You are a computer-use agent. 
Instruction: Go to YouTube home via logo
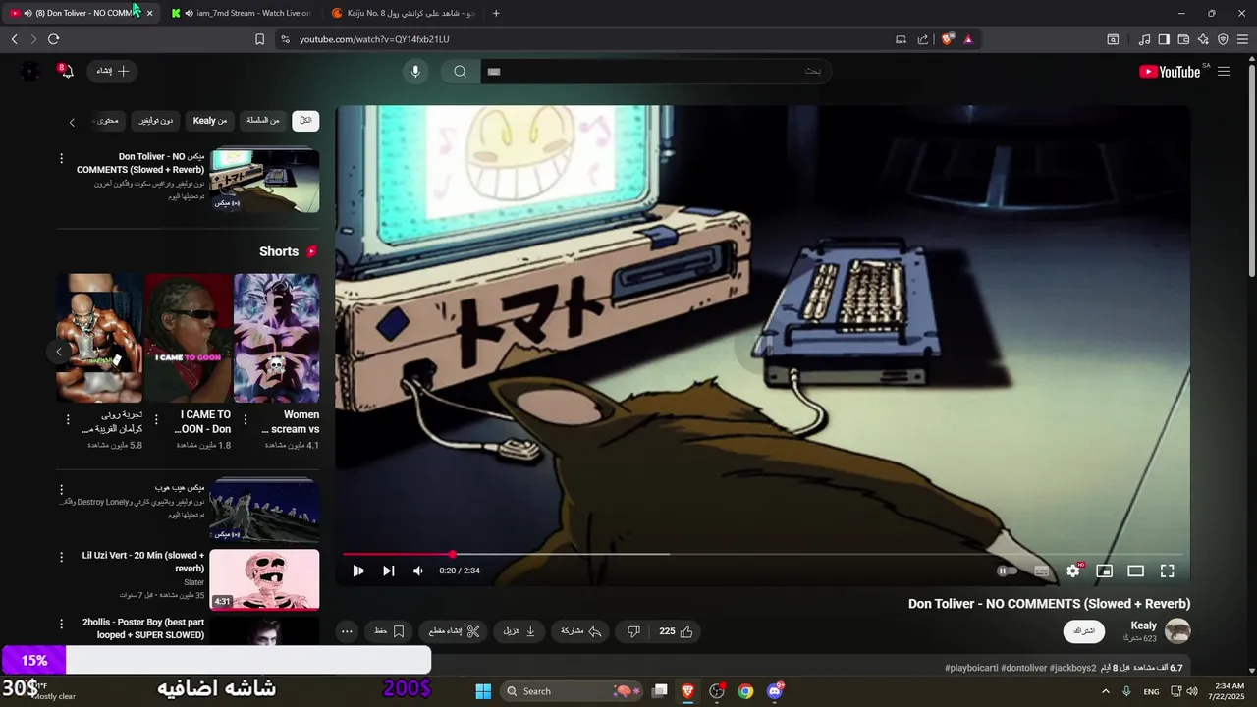pyautogui.click(x=1169, y=71)
